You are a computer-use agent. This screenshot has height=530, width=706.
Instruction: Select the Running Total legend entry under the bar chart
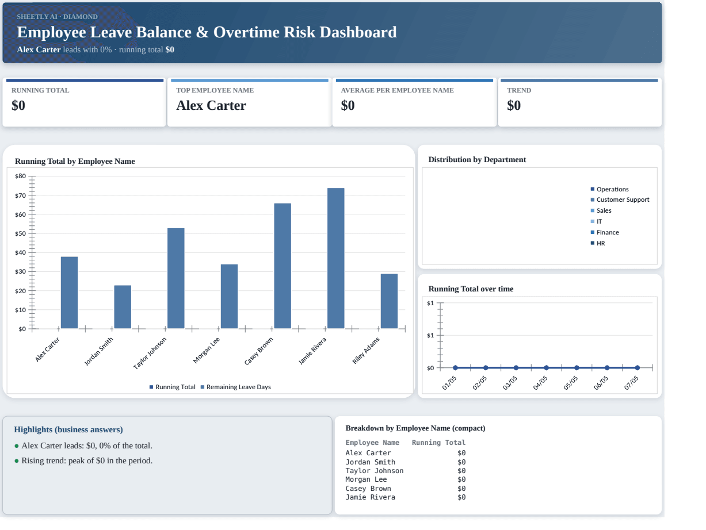click(172, 387)
